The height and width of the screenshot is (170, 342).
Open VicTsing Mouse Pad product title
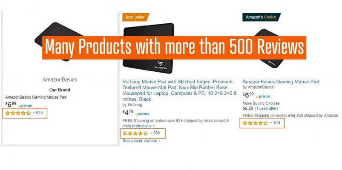179,91
